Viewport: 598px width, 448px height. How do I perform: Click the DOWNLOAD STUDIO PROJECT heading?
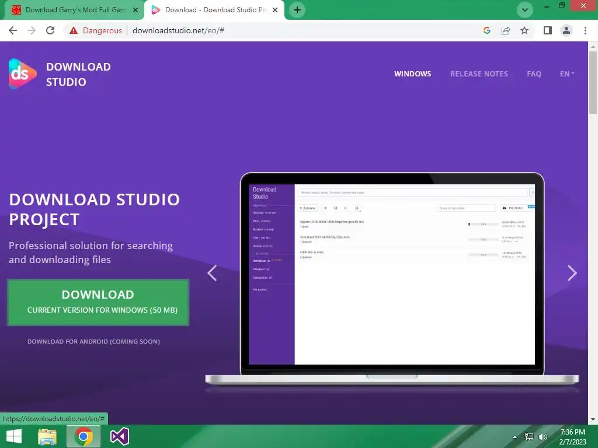(95, 209)
